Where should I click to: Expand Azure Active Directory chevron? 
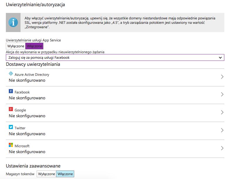222,77
